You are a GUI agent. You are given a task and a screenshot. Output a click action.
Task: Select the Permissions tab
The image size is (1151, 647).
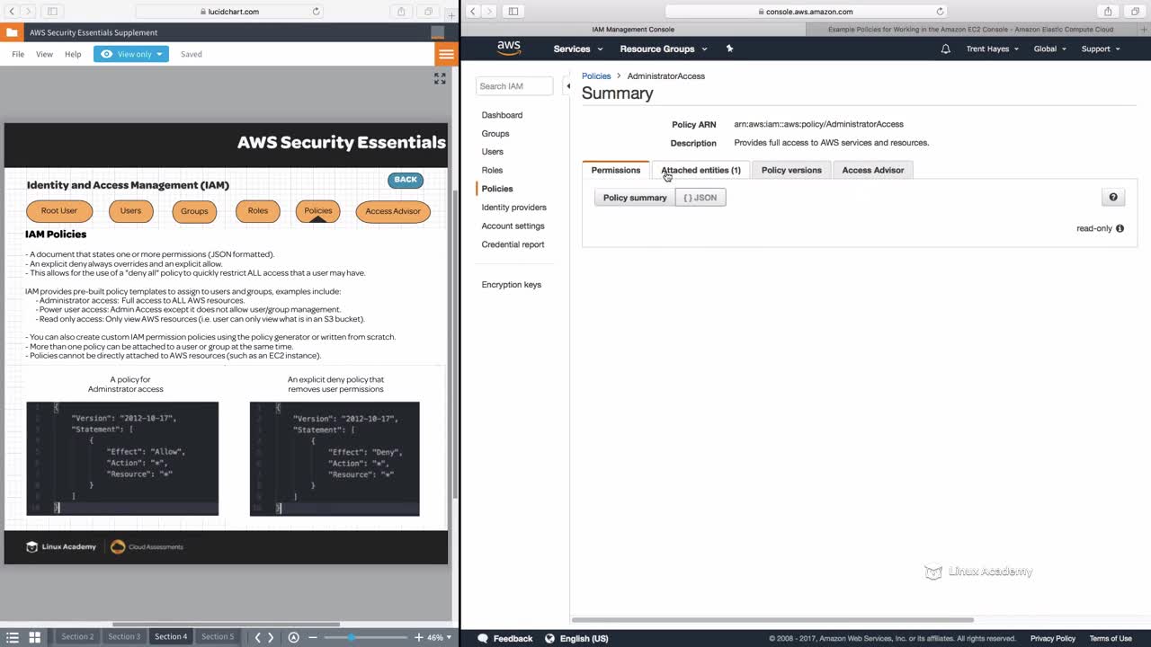click(616, 170)
